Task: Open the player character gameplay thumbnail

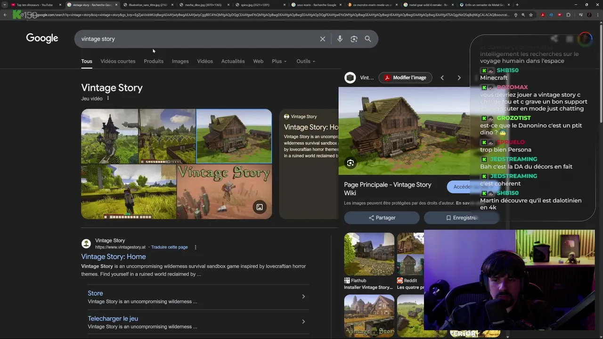Action: 128,192
